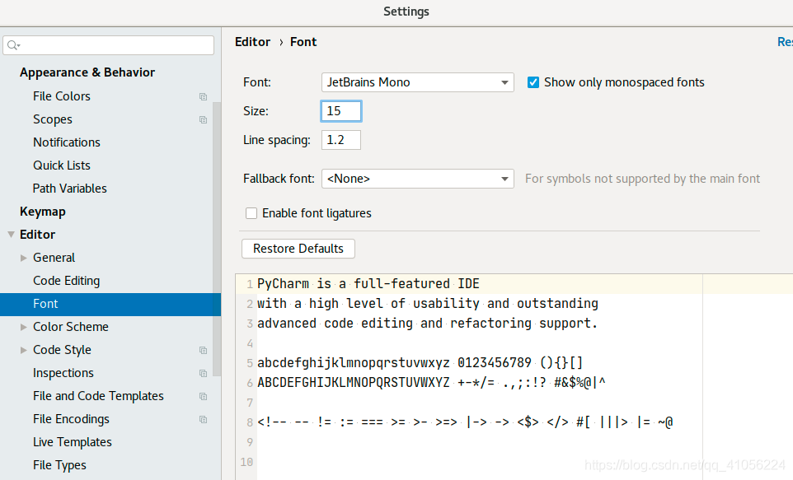Expand the Color Scheme node
Screen dimensions: 793x480
[x=23, y=327]
